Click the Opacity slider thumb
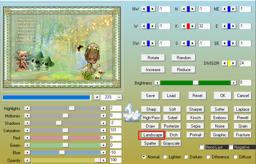Viewport: 256px width, 164px height. (x=97, y=160)
